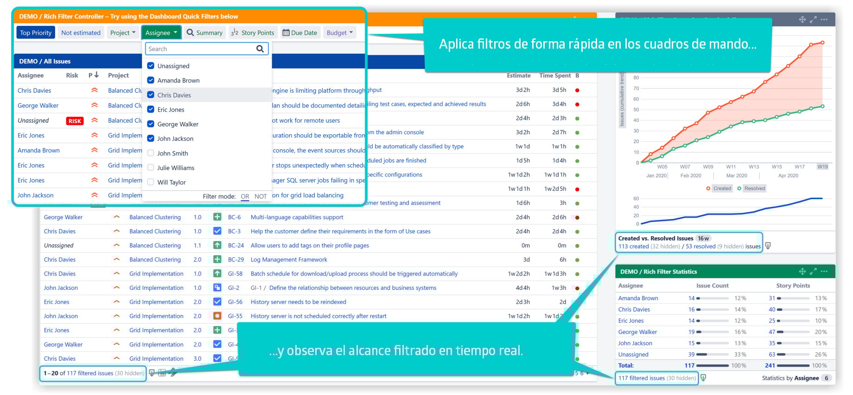Screen dimensions: 853x395
Task: Toggle the Created series in chart legend
Action: [x=719, y=188]
